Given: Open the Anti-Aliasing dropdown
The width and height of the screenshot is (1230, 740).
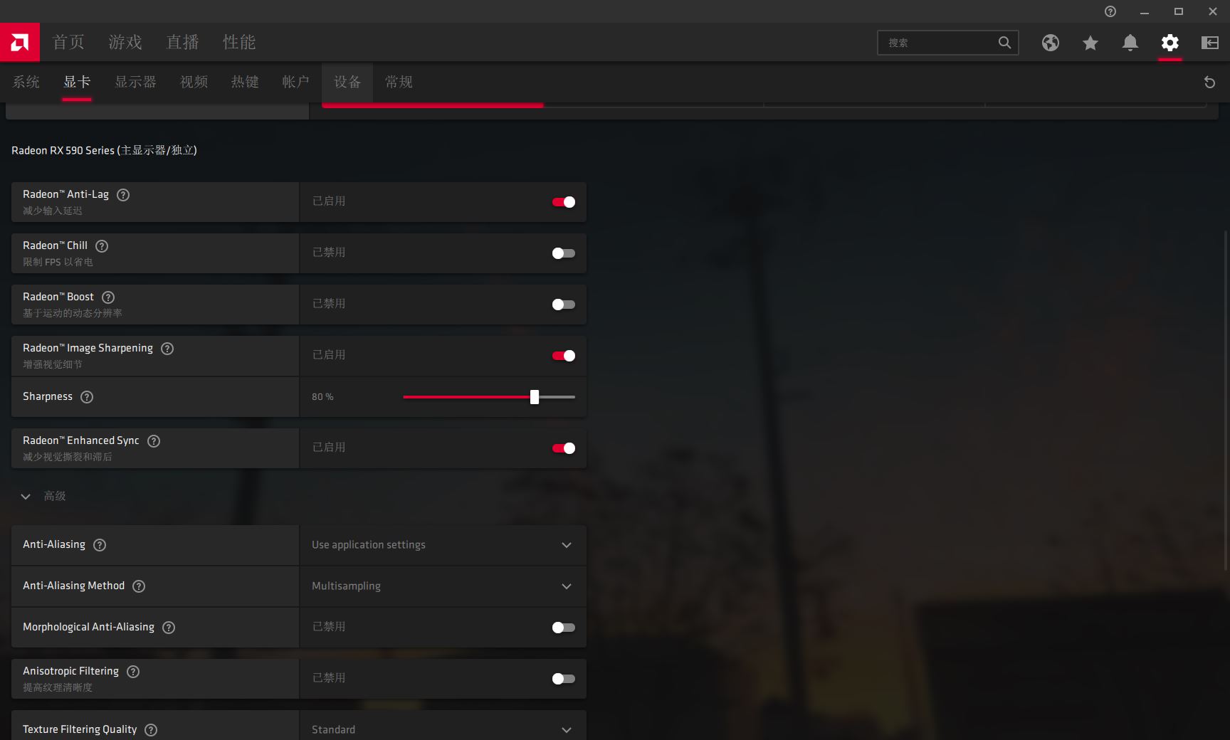Looking at the screenshot, I should [x=443, y=545].
